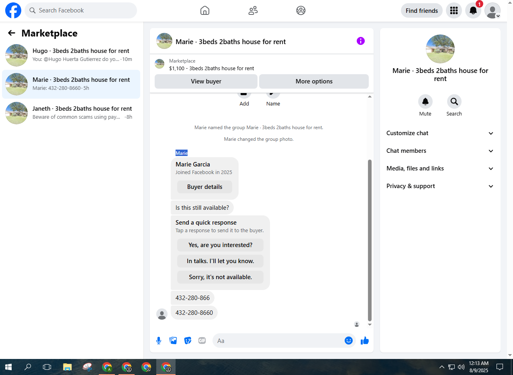Click the Search Facebook field
This screenshot has height=375, width=513.
(81, 10)
